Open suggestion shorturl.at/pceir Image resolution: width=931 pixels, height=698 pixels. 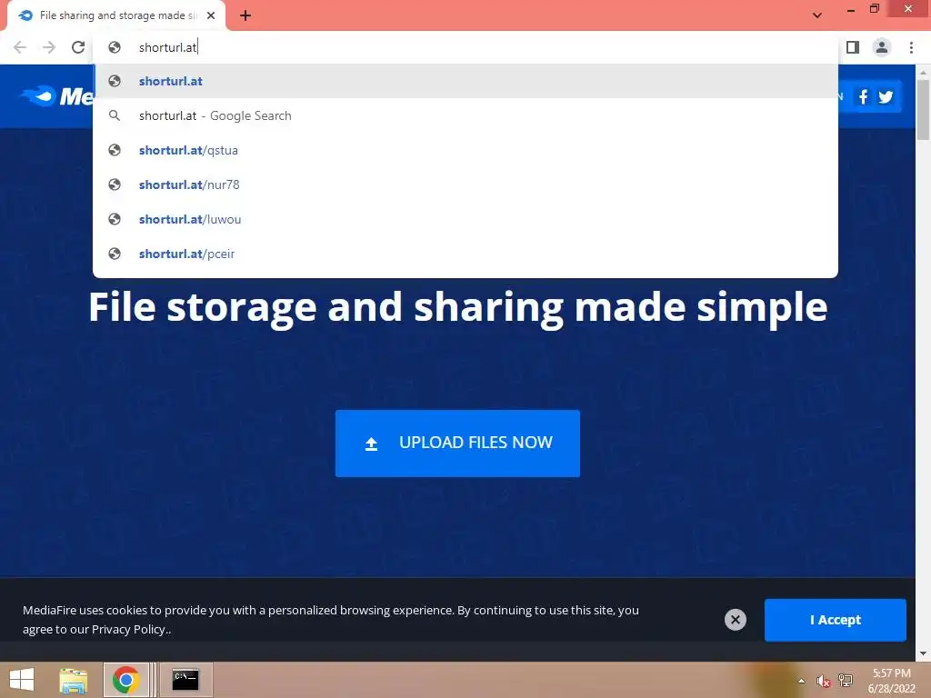[465, 254]
